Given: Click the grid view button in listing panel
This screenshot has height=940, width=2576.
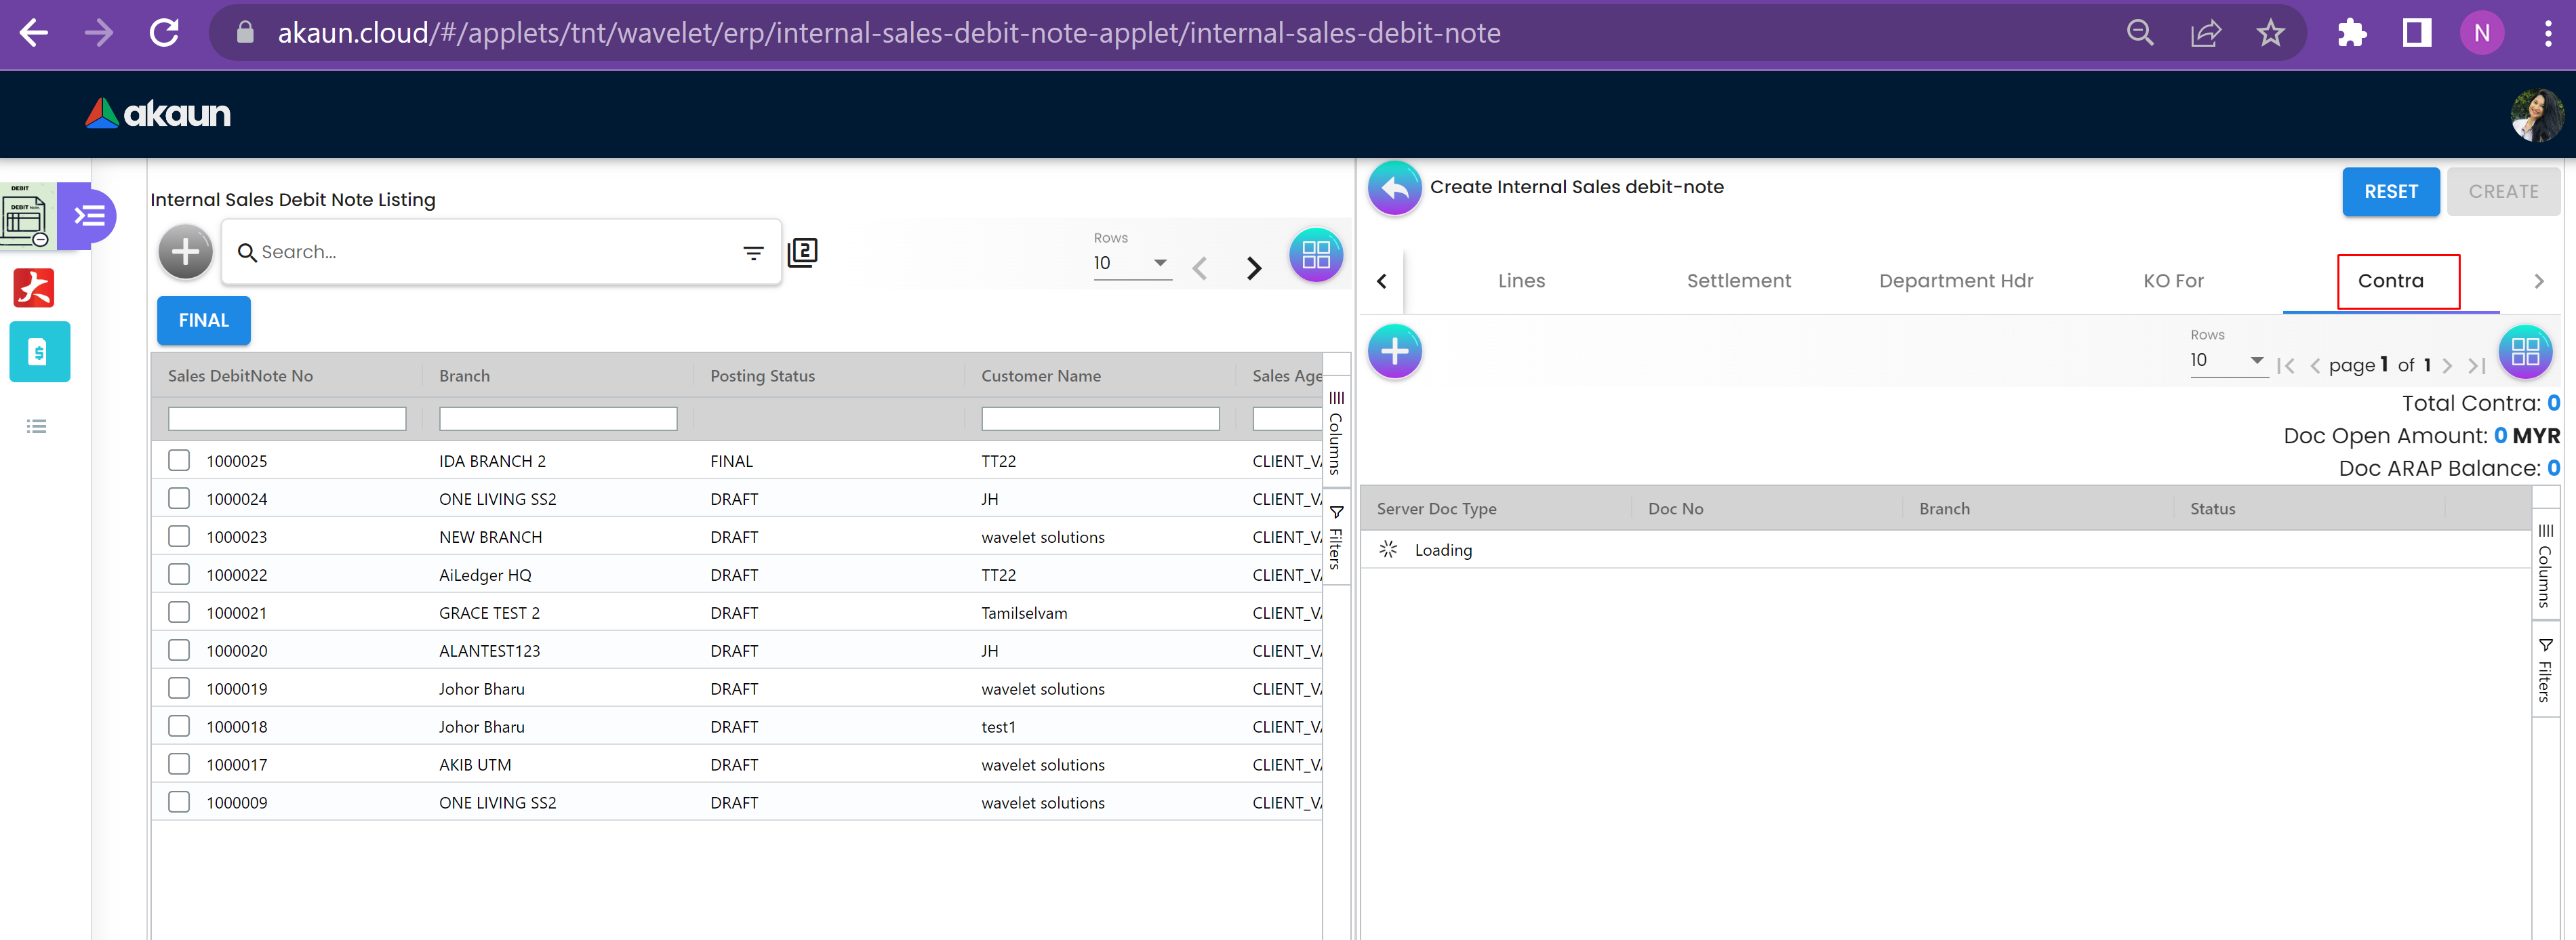Looking at the screenshot, I should [x=1315, y=255].
